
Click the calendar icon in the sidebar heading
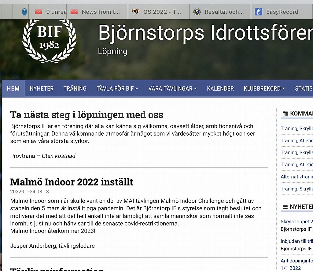(x=285, y=114)
